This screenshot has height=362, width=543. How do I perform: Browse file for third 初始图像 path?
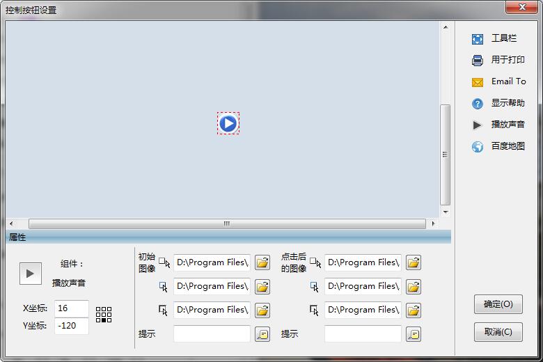click(x=262, y=310)
